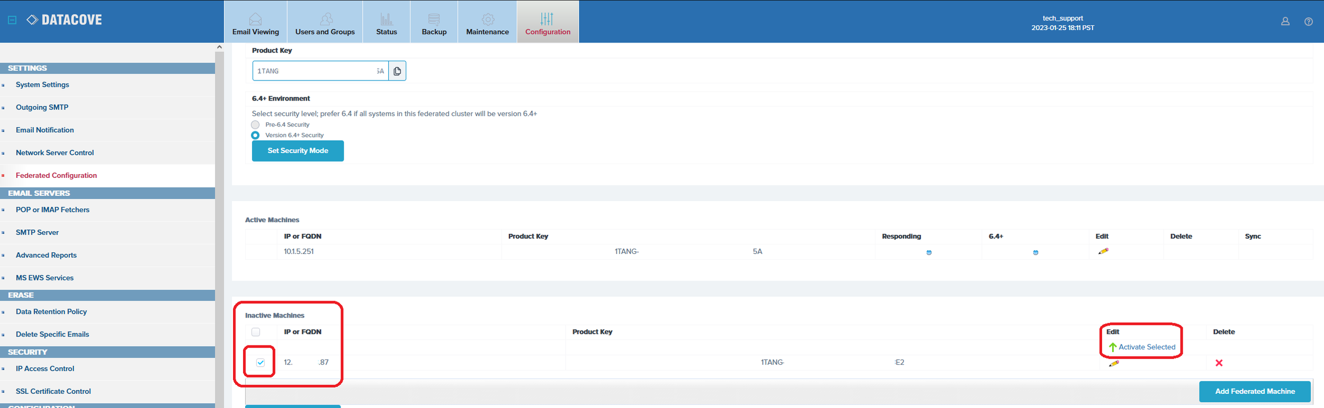
Task: Select Version 6.4+ Security radio option
Action: pyautogui.click(x=255, y=135)
